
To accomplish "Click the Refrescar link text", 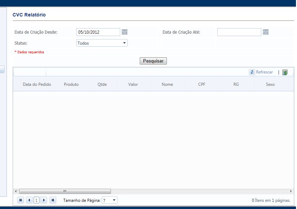I will click(264, 72).
